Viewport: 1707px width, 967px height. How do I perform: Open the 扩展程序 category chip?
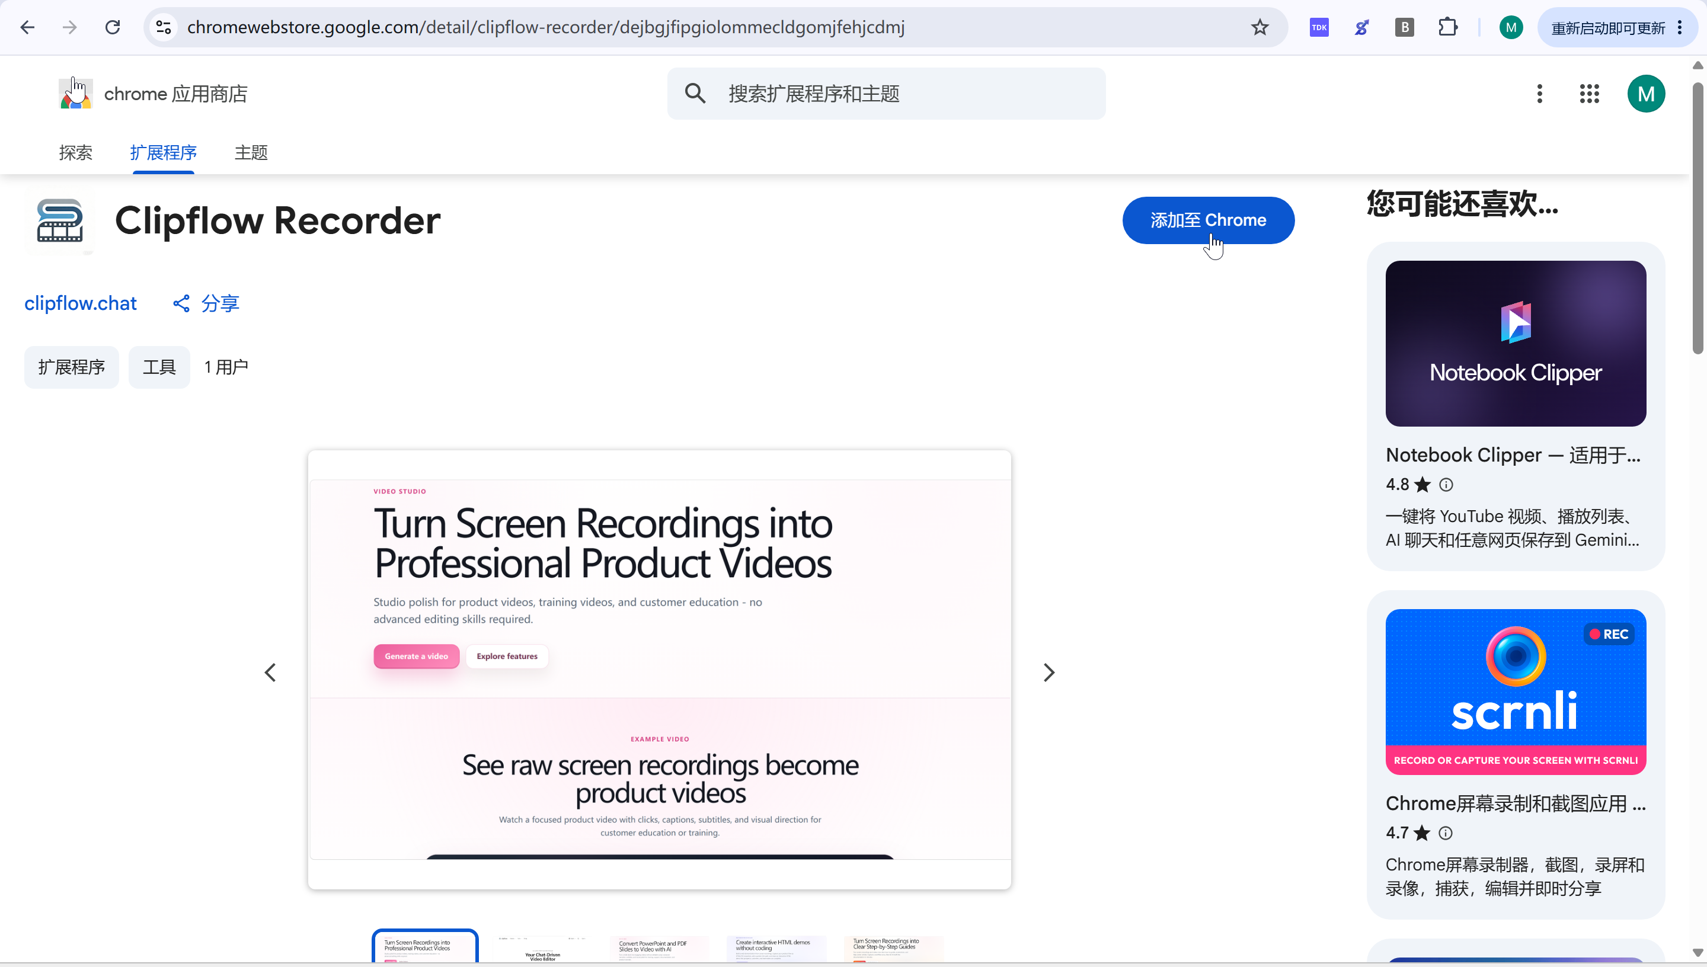[72, 367]
